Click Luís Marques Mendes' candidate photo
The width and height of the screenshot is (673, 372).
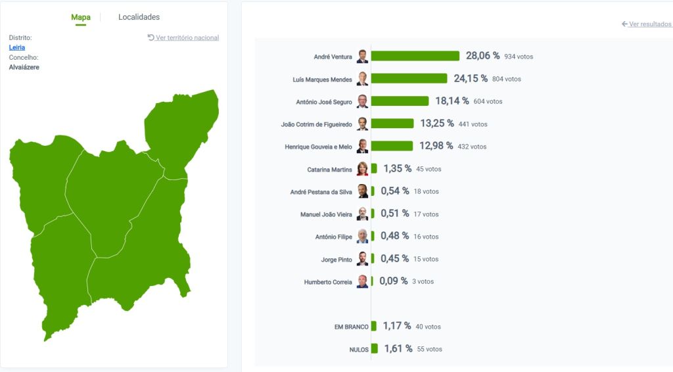tap(362, 79)
